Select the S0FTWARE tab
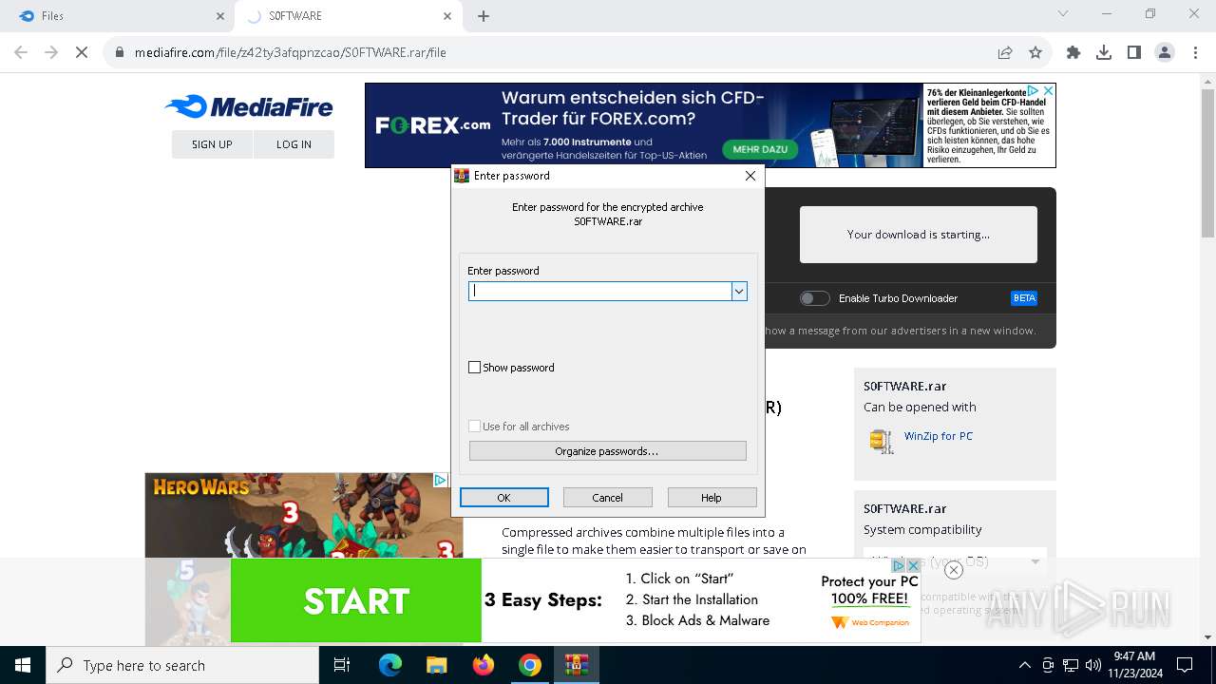The width and height of the screenshot is (1216, 684). [x=348, y=16]
